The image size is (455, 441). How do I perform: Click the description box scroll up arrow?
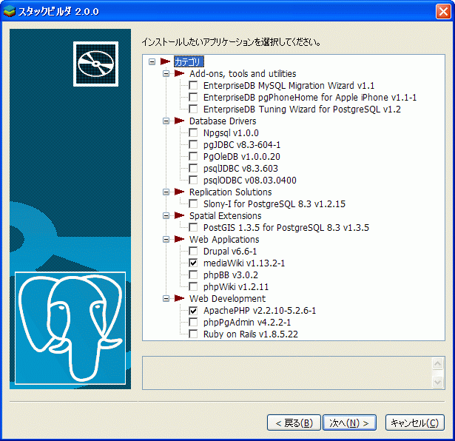click(x=437, y=363)
